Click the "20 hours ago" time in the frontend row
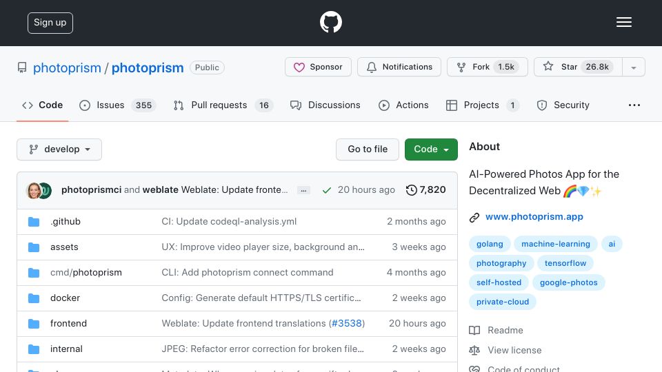This screenshot has height=372, width=662. pyautogui.click(x=417, y=324)
